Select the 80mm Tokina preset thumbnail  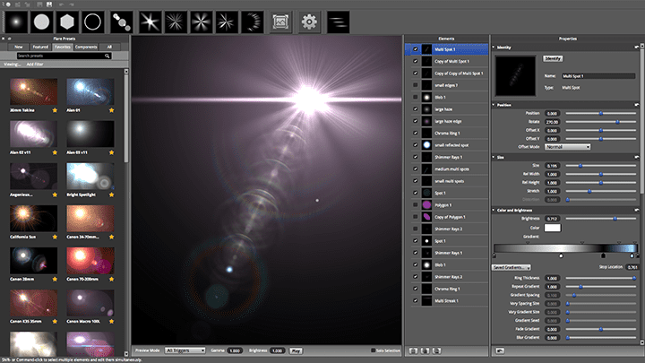click(32, 90)
